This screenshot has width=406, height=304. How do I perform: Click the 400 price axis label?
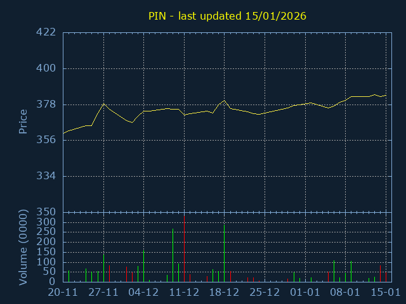click(46, 68)
